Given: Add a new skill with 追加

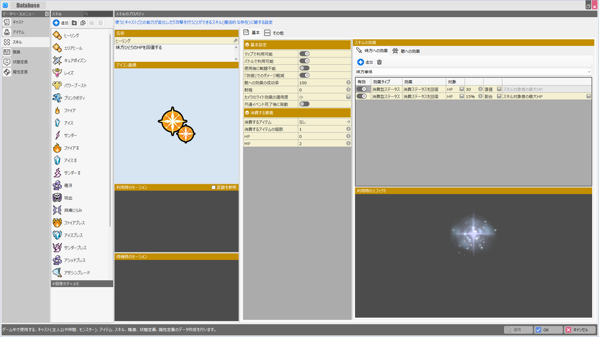Looking at the screenshot, I should (x=61, y=23).
